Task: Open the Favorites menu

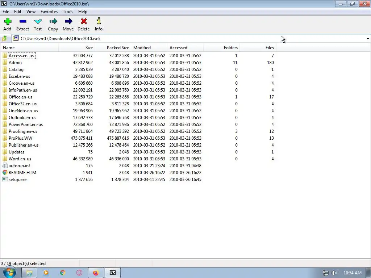Action: coord(49,11)
